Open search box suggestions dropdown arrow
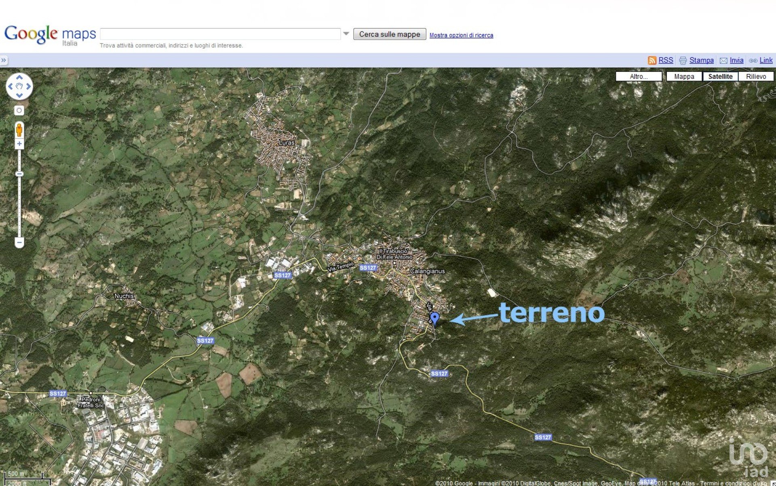This screenshot has height=486, width=776. pyautogui.click(x=346, y=34)
